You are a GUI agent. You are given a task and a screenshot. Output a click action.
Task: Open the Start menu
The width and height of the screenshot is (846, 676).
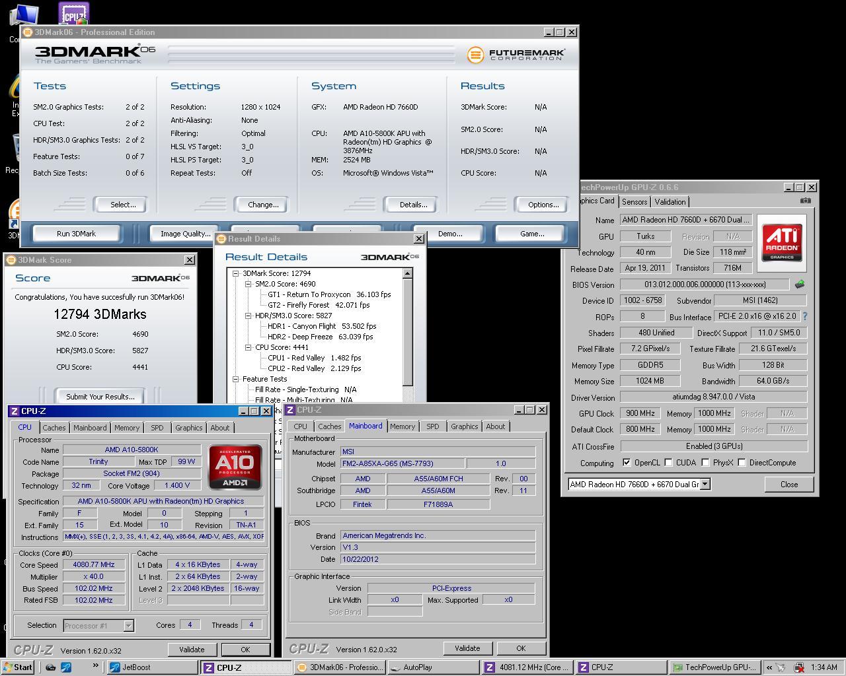coord(18,667)
